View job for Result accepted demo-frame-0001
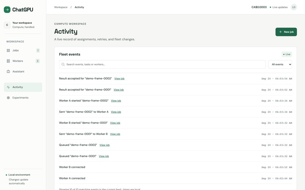Screen dimensions: 305x190 (x=119, y=90)
